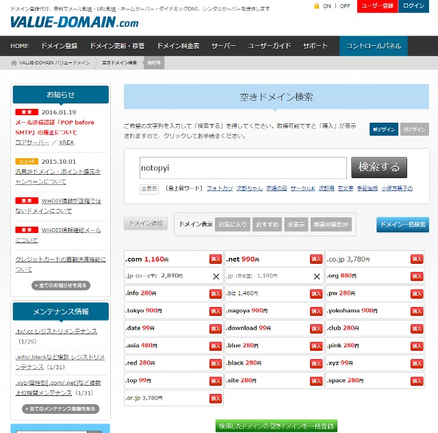
Task: Click the ドメイン一括検索 button
Action: pyautogui.click(x=403, y=225)
